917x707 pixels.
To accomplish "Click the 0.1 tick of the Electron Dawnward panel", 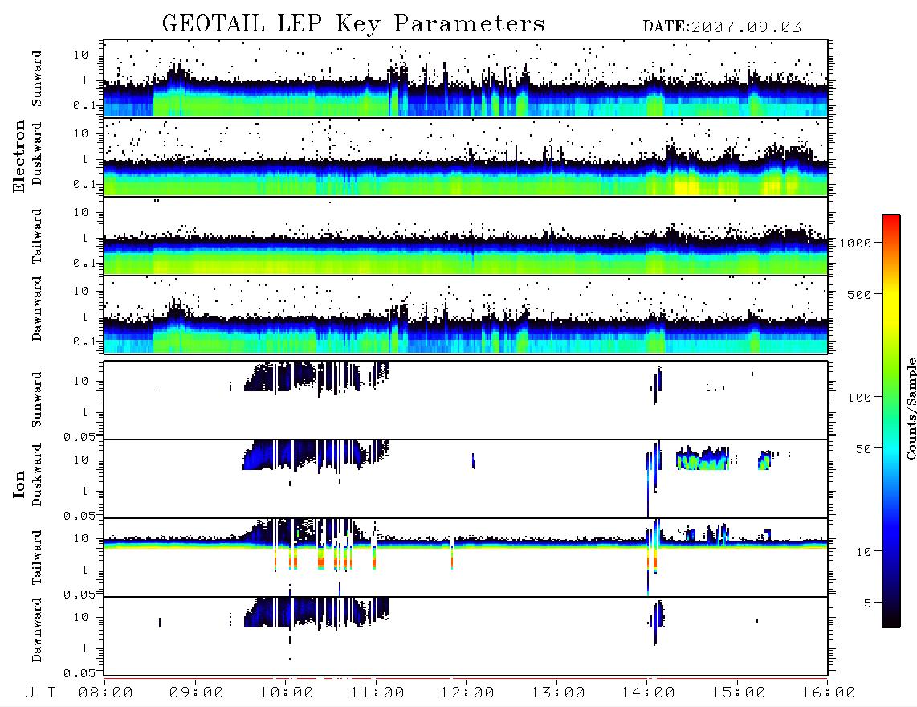I will click(85, 341).
